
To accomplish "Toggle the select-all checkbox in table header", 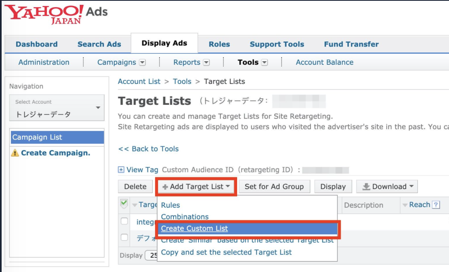I will pyautogui.click(x=124, y=204).
